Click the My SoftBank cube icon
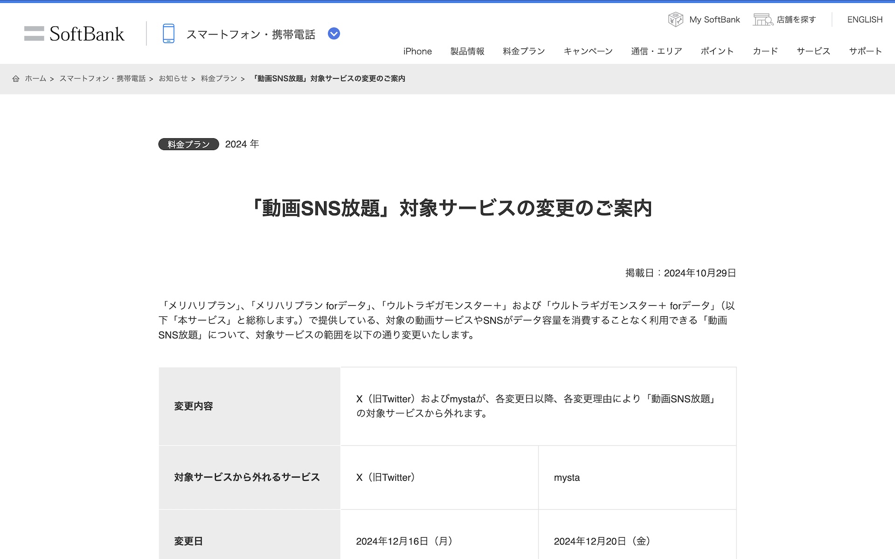This screenshot has height=559, width=895. coord(675,20)
